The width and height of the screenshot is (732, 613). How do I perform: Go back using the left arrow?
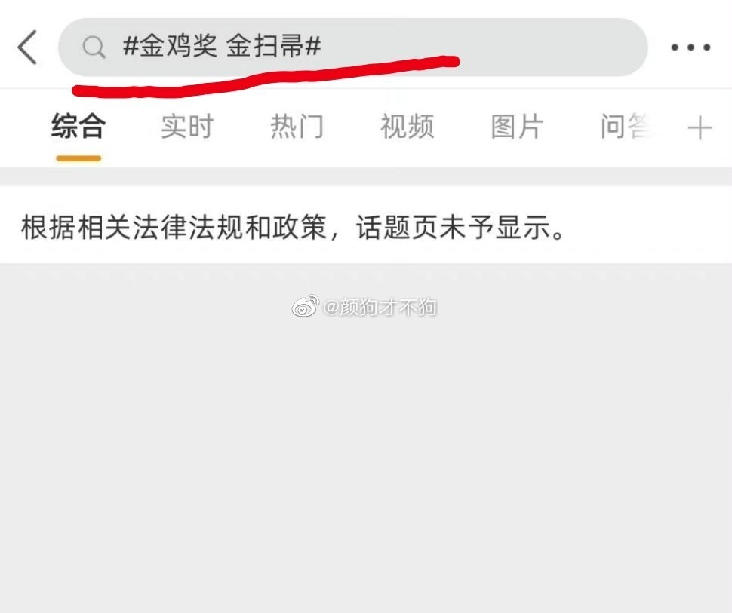tap(27, 47)
